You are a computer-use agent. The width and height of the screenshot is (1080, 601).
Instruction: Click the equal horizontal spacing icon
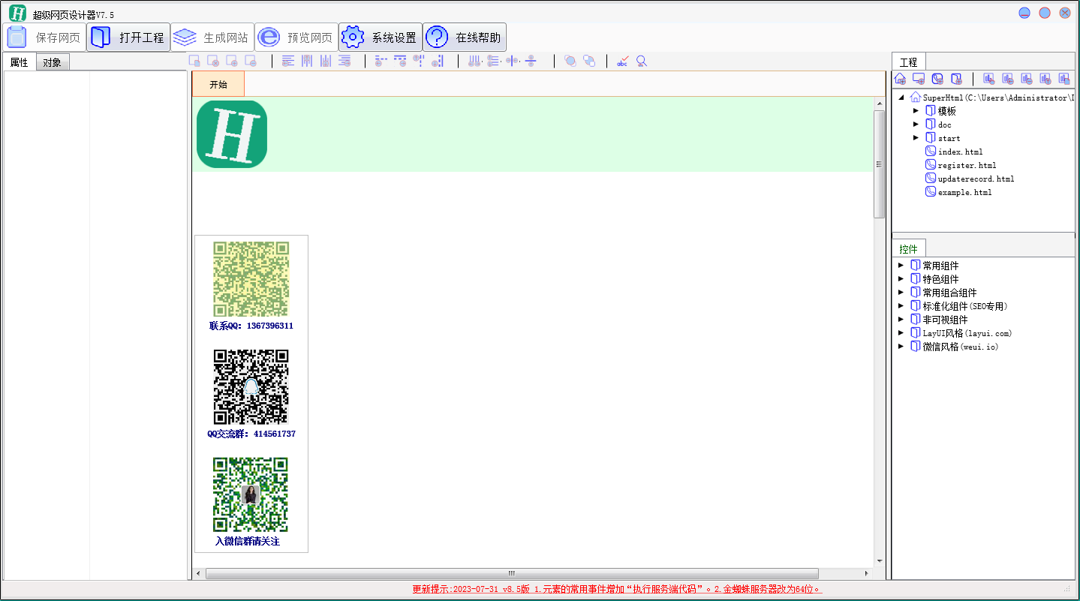coord(475,62)
